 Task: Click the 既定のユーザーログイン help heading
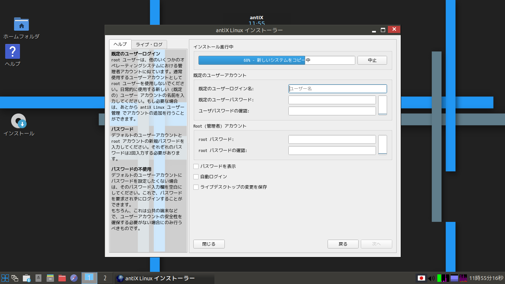coord(136,54)
